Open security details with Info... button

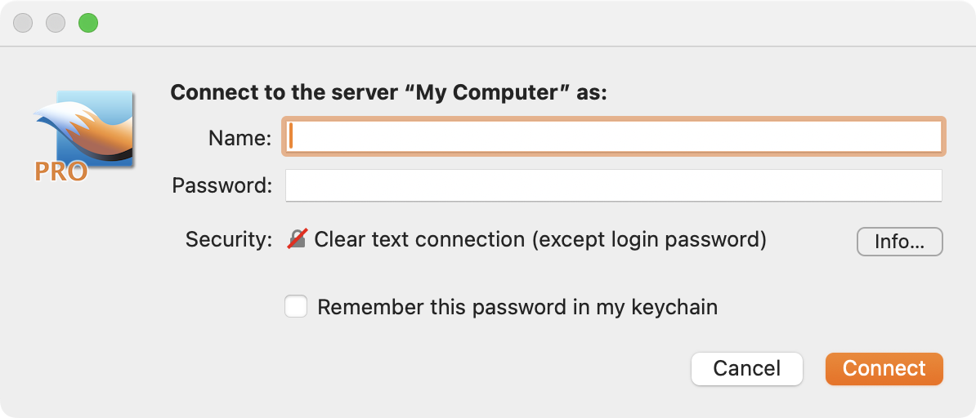[x=899, y=242]
